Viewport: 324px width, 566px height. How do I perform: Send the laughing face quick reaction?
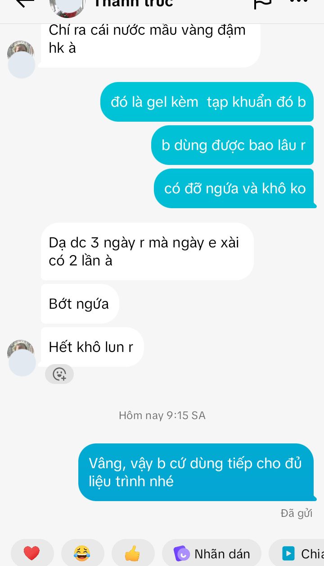pyautogui.click(x=82, y=553)
